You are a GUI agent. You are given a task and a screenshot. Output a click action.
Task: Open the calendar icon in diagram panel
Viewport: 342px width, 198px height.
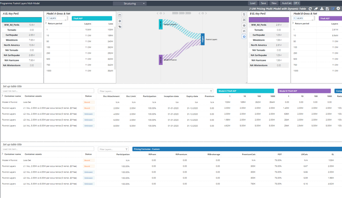(x=120, y=15)
